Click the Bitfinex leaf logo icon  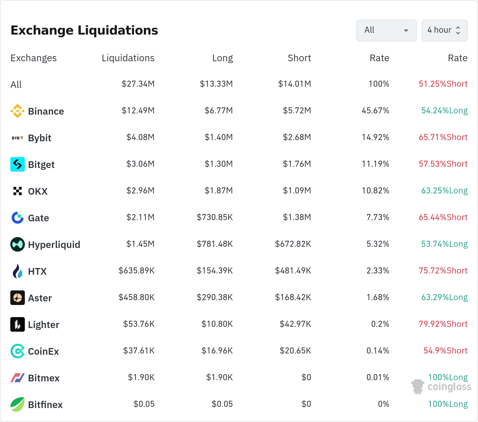click(x=18, y=404)
